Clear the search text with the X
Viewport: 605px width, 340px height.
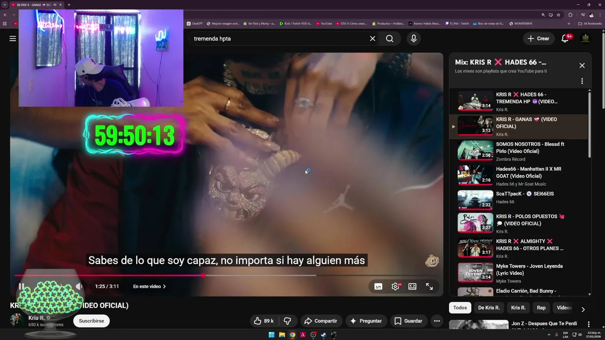pyautogui.click(x=372, y=39)
